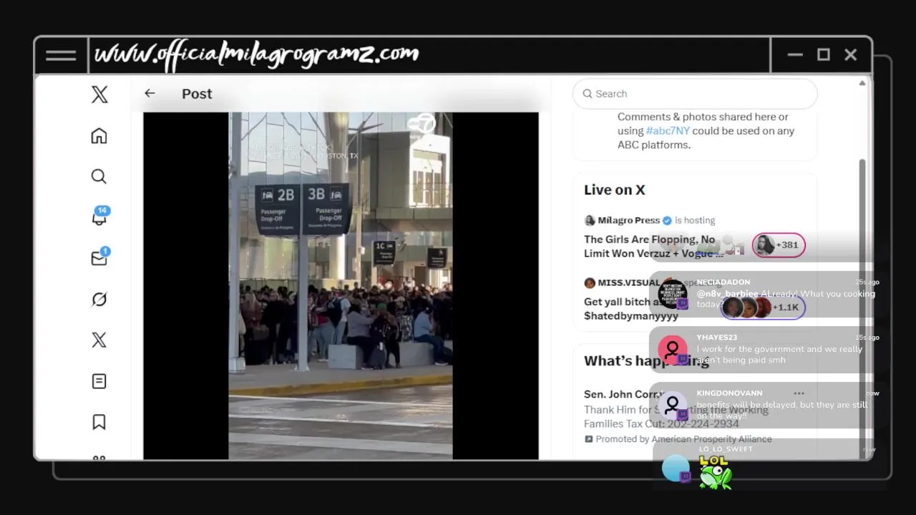Click the NECIADADON chat avatar
Screen dimensions: 916x515
point(672,294)
